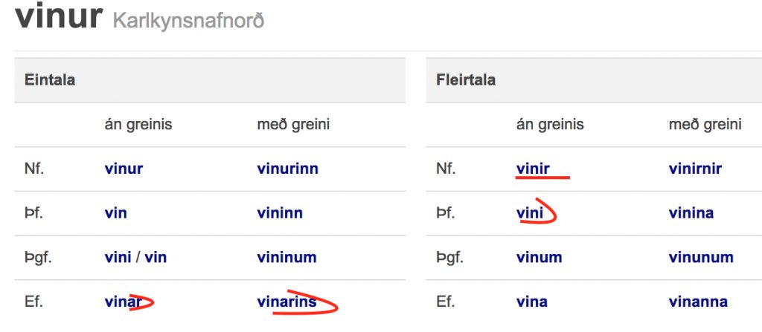Select the 'vininn' link
Screen dimensions: 762x332
pyautogui.click(x=281, y=213)
